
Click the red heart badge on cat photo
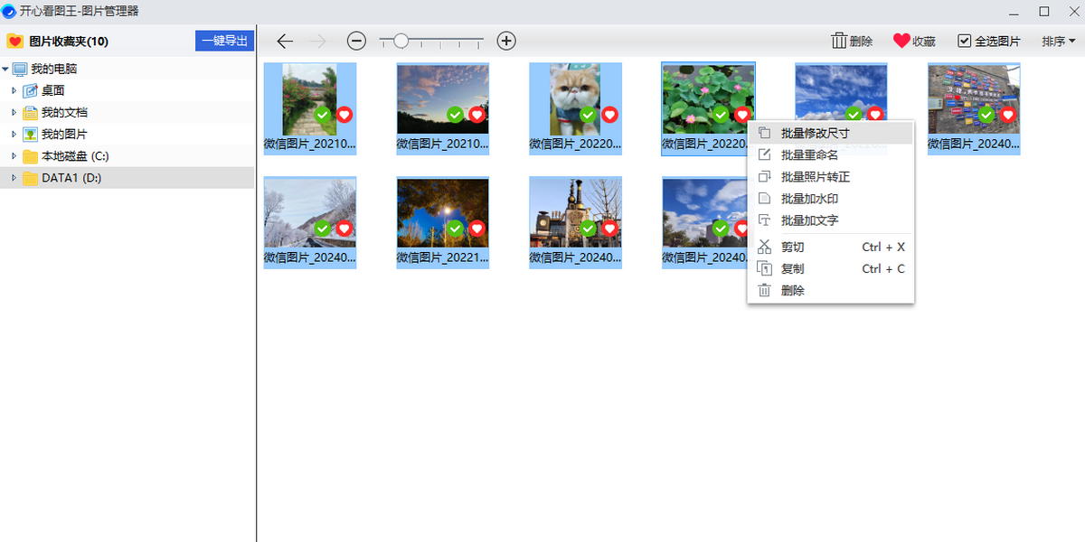(610, 115)
